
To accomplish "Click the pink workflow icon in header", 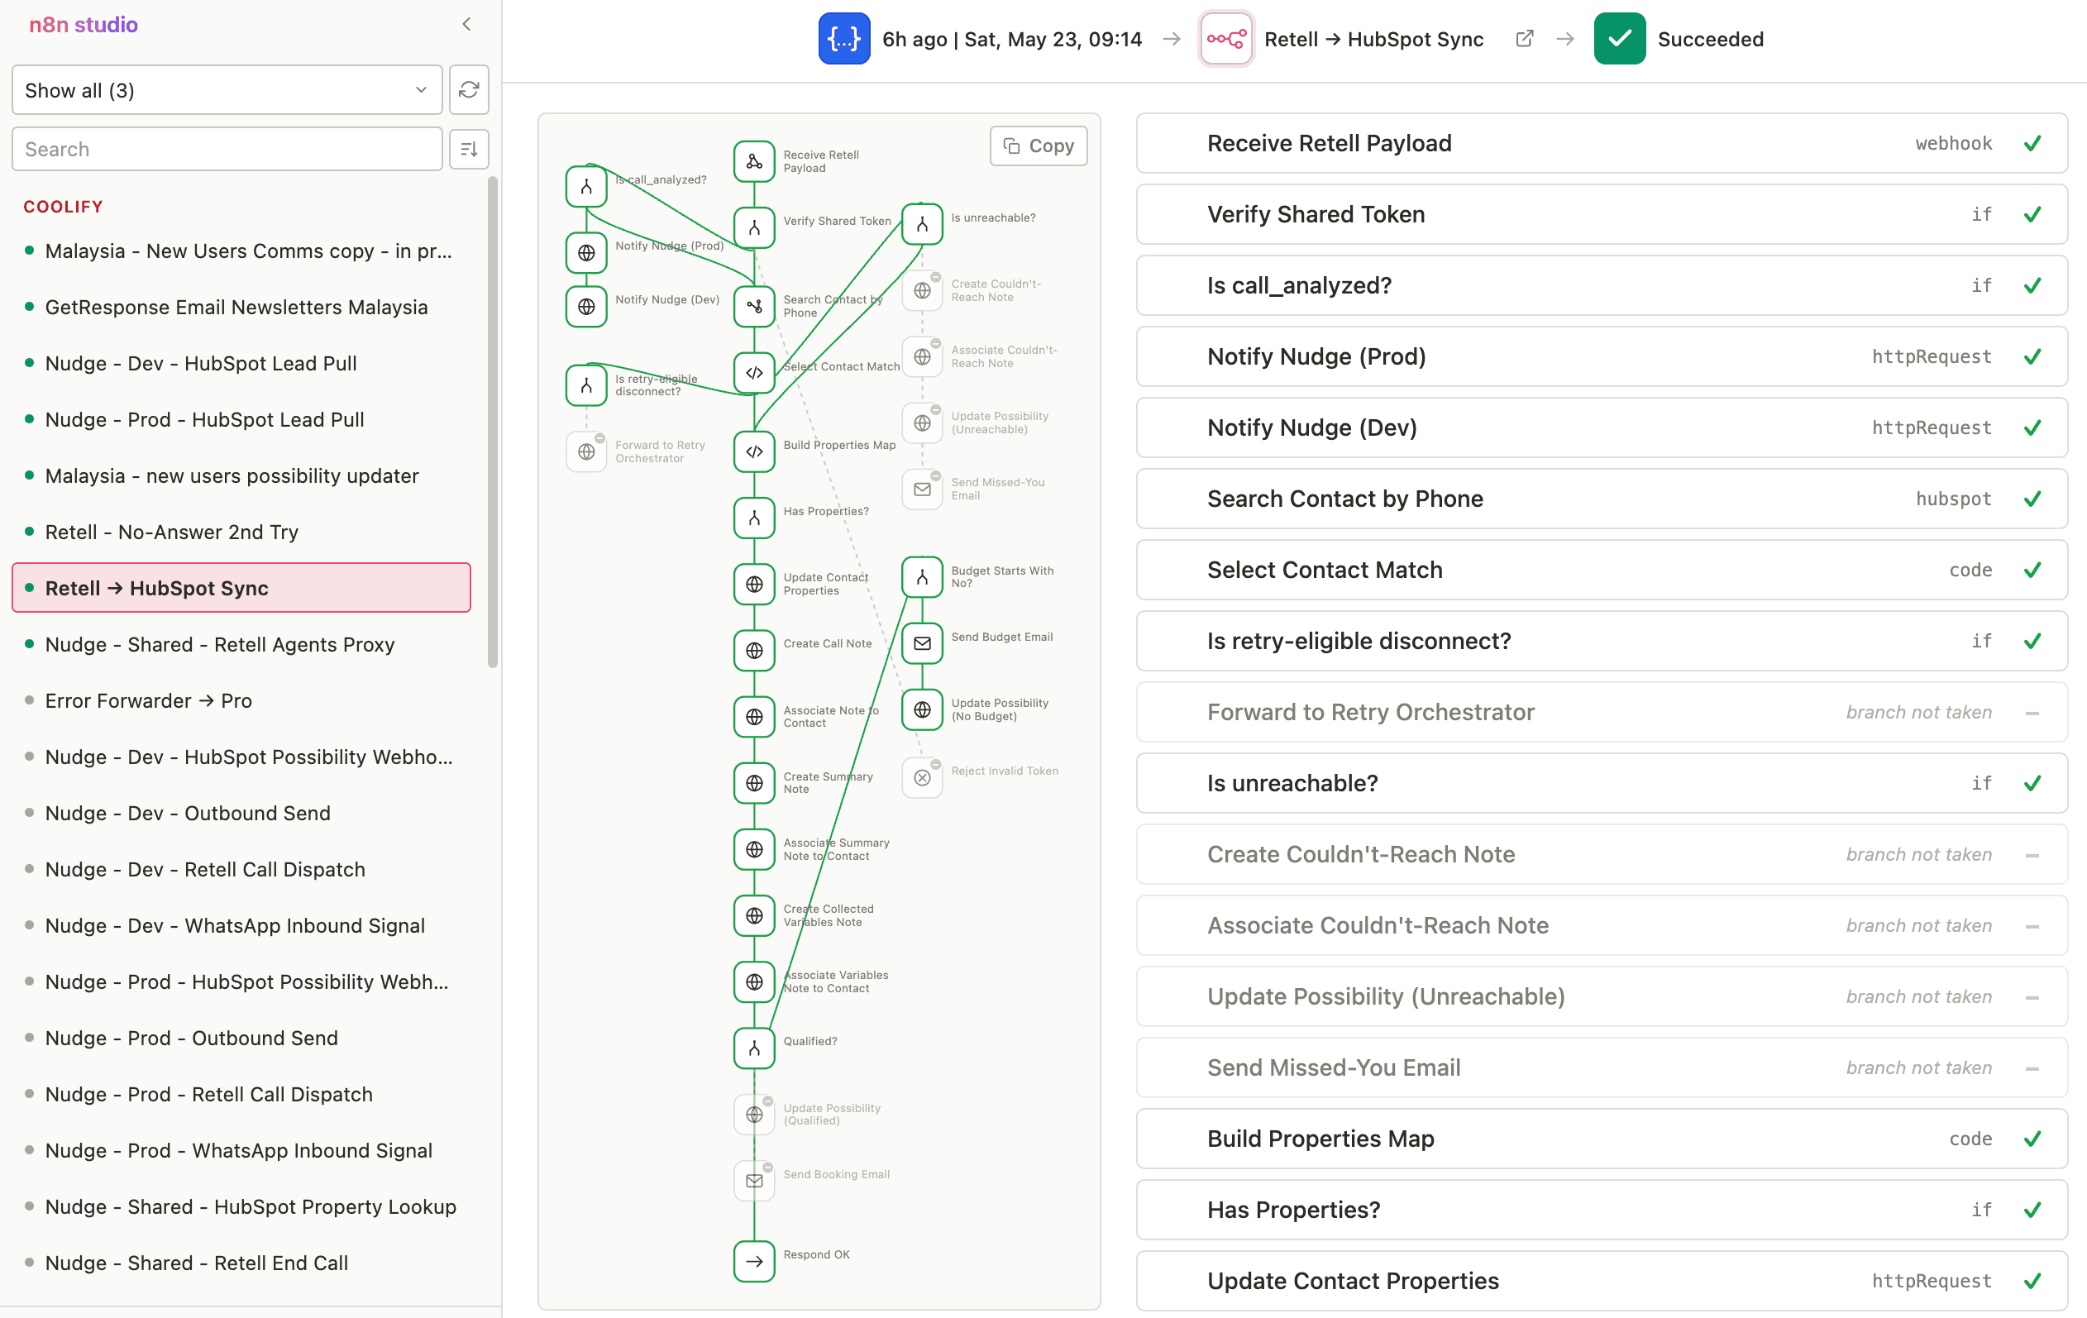I will 1226,39.
